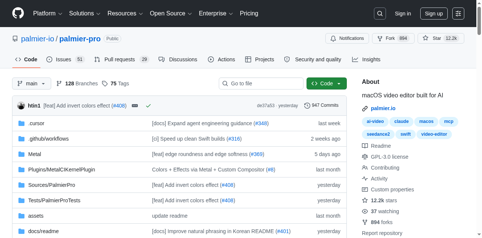Click the eye icon beside 37 watching
Image resolution: width=482 pixels, height=238 pixels.
tap(365, 211)
